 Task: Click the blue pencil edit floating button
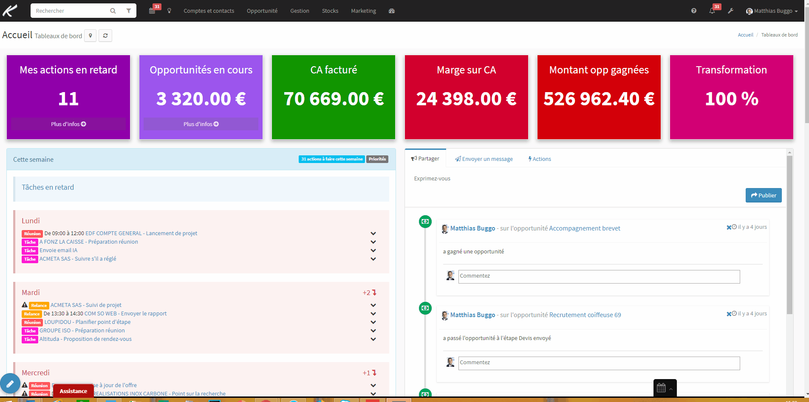(x=10, y=383)
